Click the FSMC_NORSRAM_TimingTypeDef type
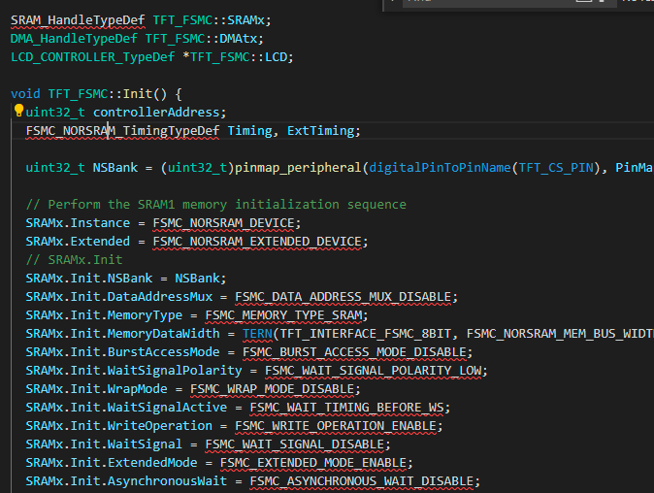Viewport: 654px width, 493px height. [122, 131]
